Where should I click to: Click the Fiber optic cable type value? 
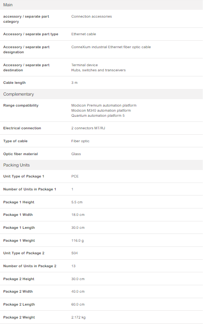[80, 141]
